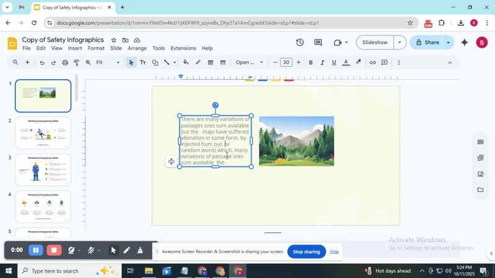The image size is (495, 278).
Task: Click the Share button
Action: point(427,43)
